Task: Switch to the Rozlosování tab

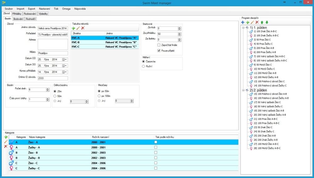Action: tap(30, 14)
